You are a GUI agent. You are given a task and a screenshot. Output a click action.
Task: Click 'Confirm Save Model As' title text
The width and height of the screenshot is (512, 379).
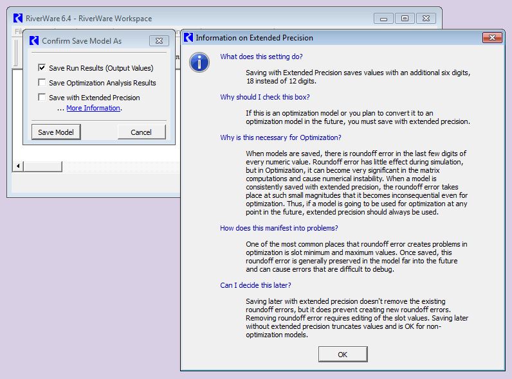[82, 40]
